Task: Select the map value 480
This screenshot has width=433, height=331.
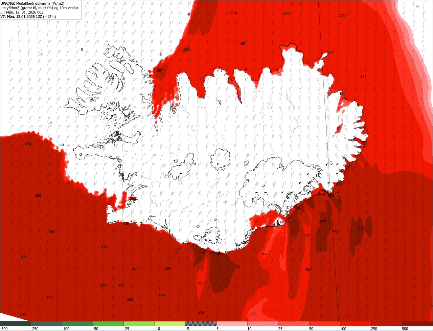Action: pyautogui.click(x=168, y=269)
